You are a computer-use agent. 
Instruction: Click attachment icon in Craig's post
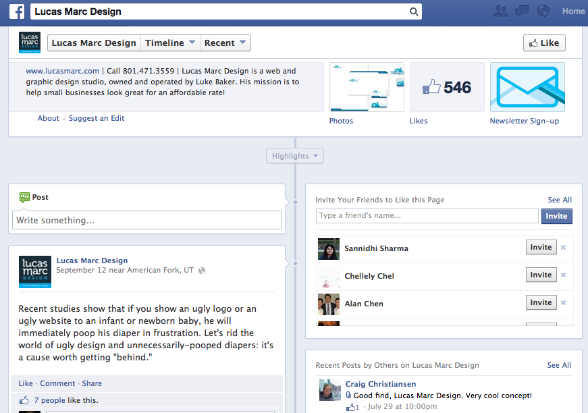[x=348, y=395]
